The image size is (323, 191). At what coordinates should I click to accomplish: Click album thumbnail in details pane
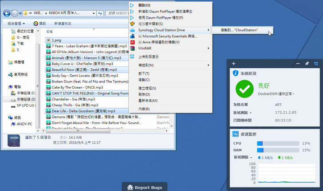pos(14,140)
